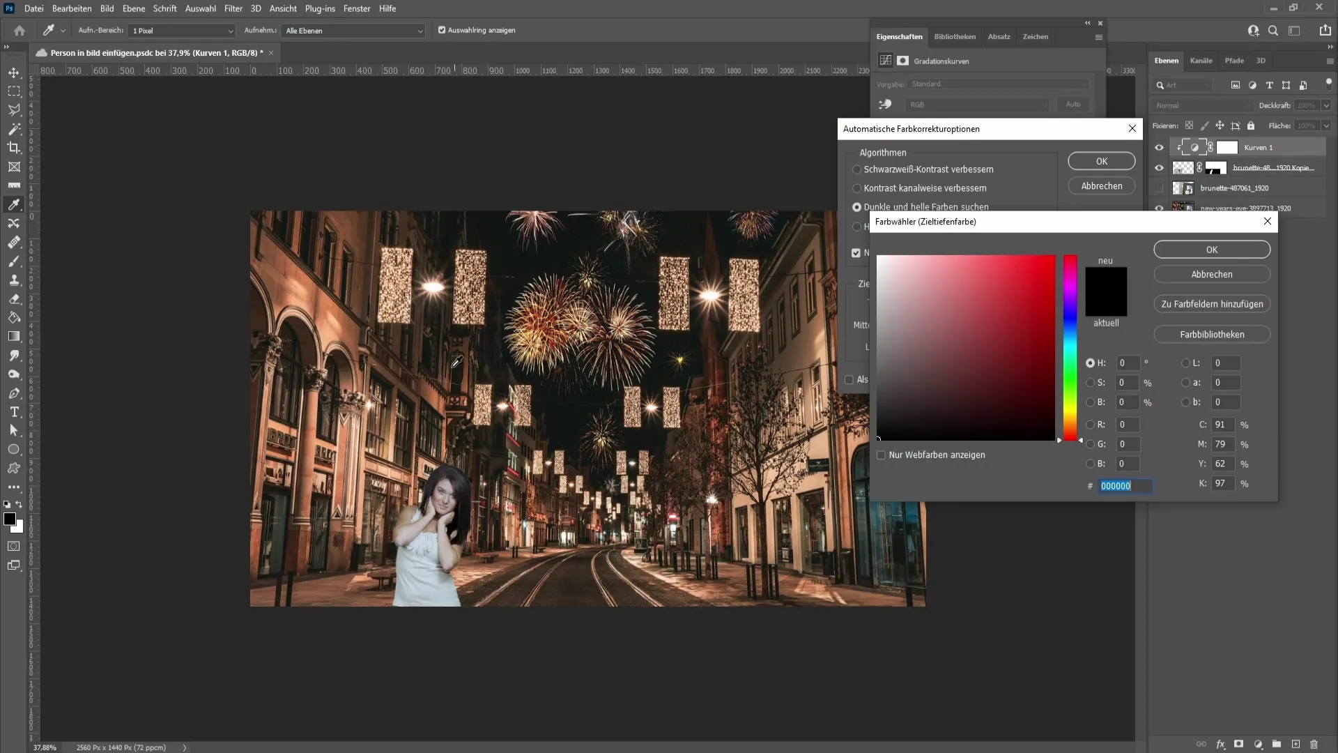Switch to the Kanäle tab
The width and height of the screenshot is (1338, 753).
click(x=1201, y=61)
